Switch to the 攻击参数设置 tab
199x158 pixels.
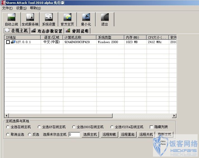click(47, 31)
